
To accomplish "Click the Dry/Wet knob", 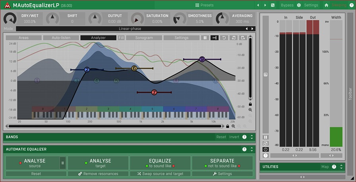I will pyautogui.click(x=10, y=19).
